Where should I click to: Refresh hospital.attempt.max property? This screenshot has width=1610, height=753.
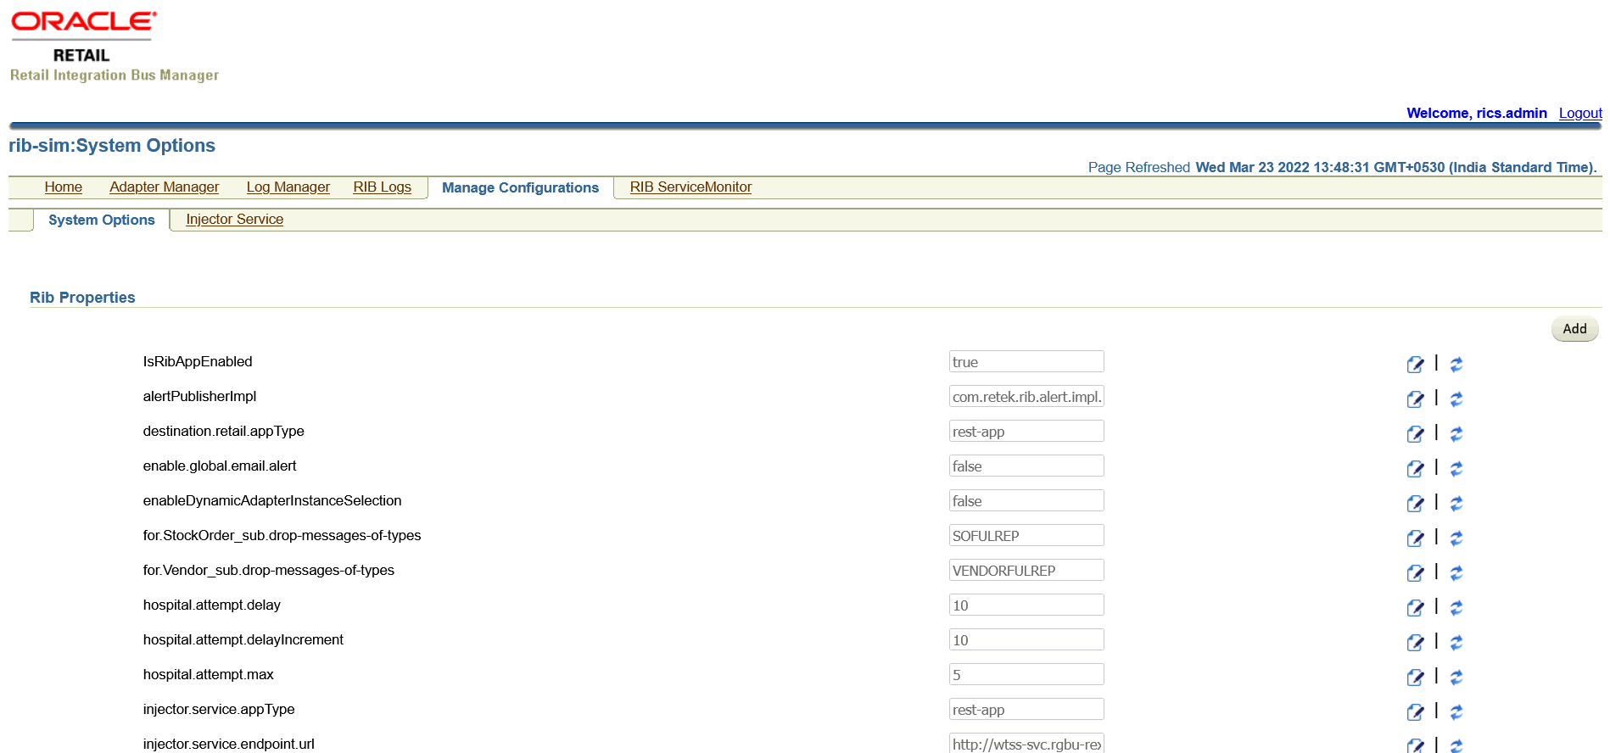(1456, 678)
